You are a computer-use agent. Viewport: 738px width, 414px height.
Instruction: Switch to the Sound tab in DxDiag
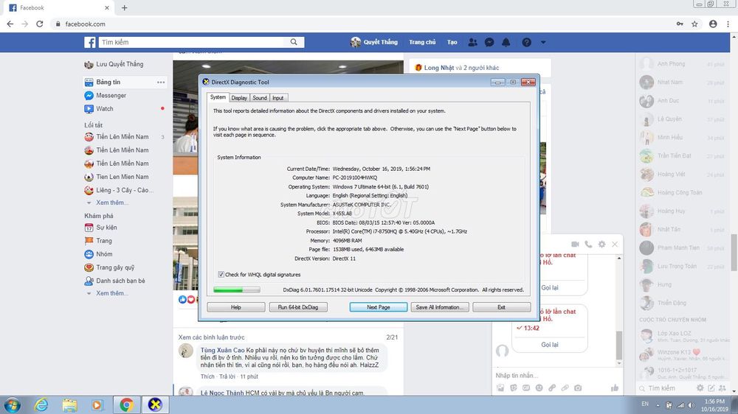[260, 98]
